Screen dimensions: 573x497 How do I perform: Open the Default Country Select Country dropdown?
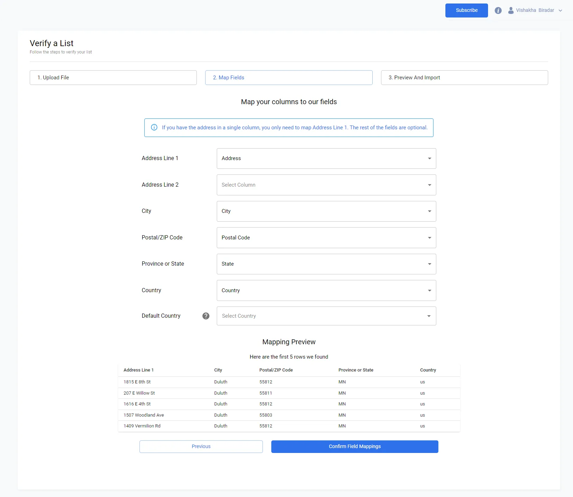pos(326,316)
